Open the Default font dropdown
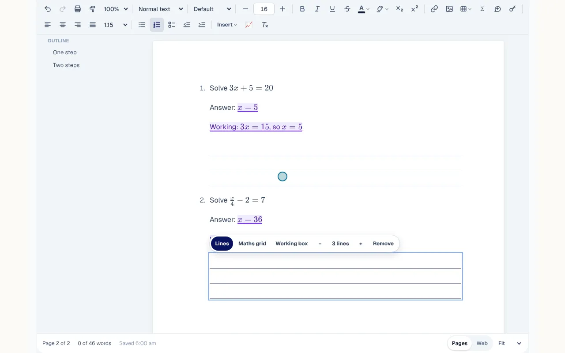Image resolution: width=565 pixels, height=353 pixels. 212,9
